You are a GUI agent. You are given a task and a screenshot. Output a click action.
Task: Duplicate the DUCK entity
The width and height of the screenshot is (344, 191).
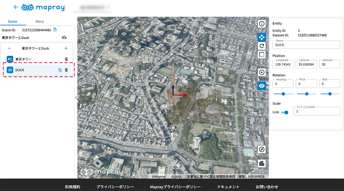[x=60, y=70]
